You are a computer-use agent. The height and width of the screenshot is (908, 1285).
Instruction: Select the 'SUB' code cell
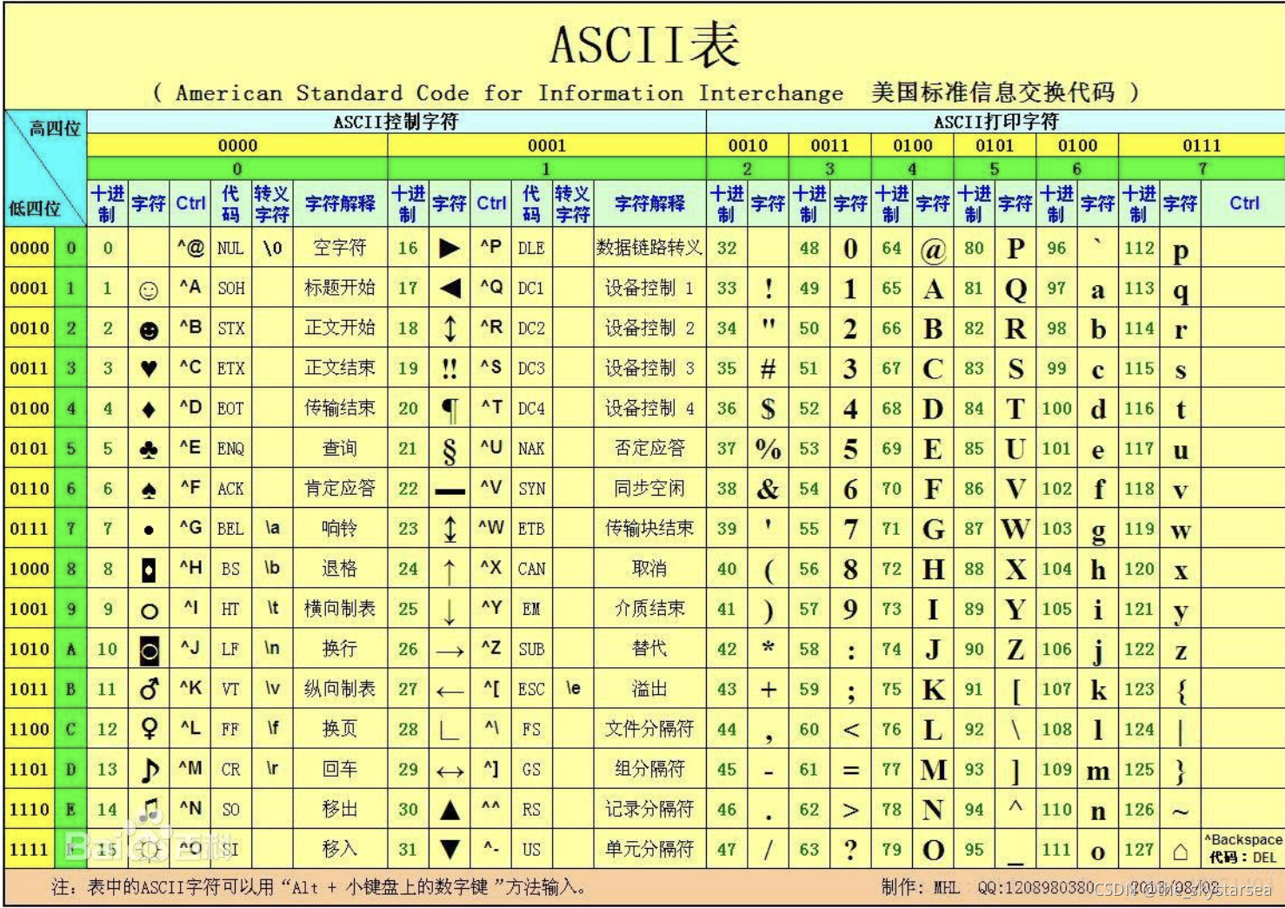click(531, 650)
